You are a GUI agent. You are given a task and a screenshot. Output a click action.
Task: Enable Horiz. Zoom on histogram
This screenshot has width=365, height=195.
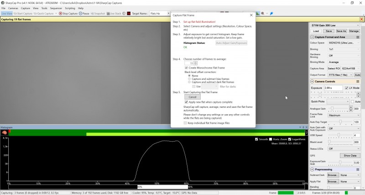coord(271,139)
